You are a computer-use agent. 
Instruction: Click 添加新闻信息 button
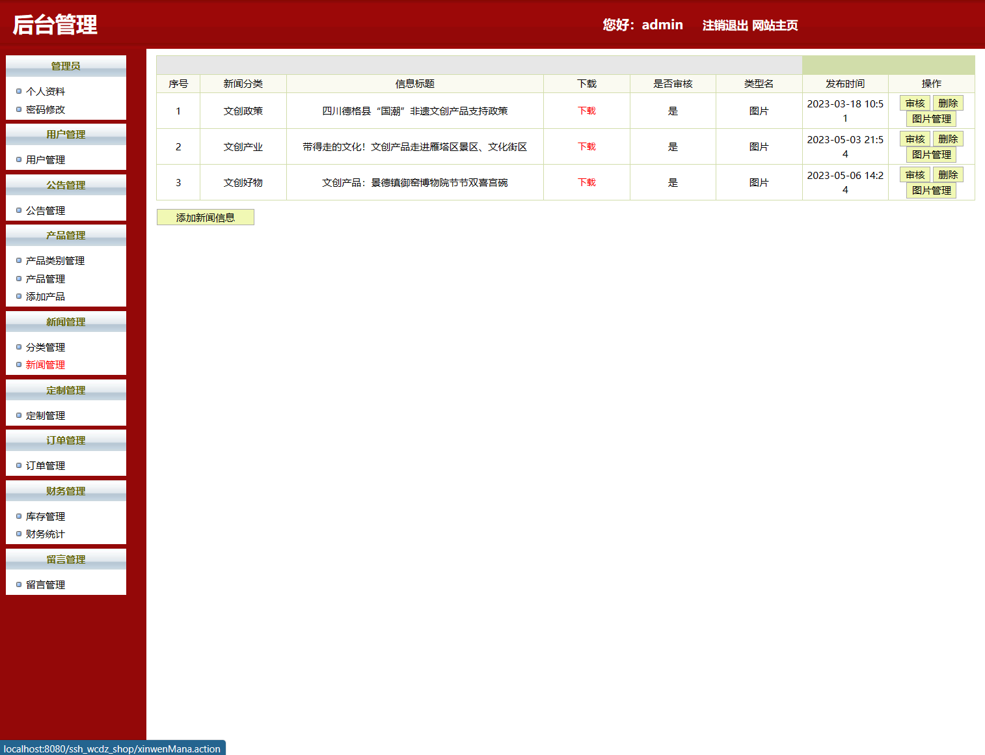tap(206, 217)
